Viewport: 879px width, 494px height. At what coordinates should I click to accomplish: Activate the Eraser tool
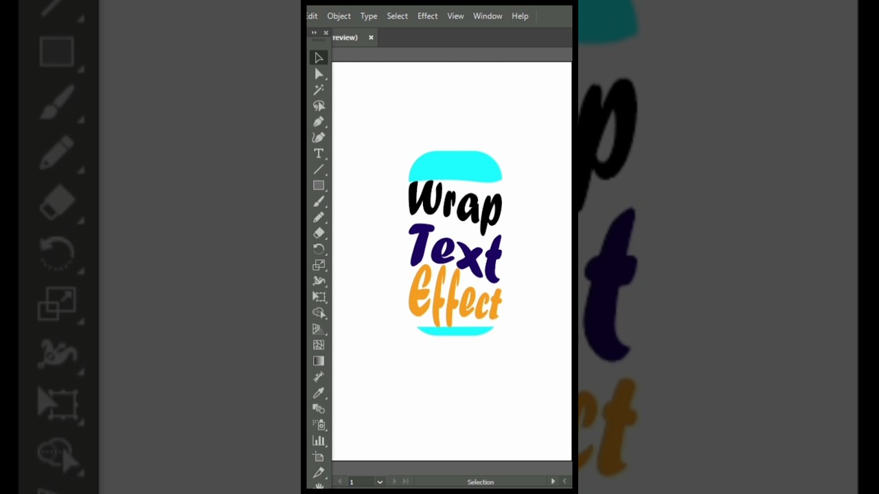tap(319, 233)
